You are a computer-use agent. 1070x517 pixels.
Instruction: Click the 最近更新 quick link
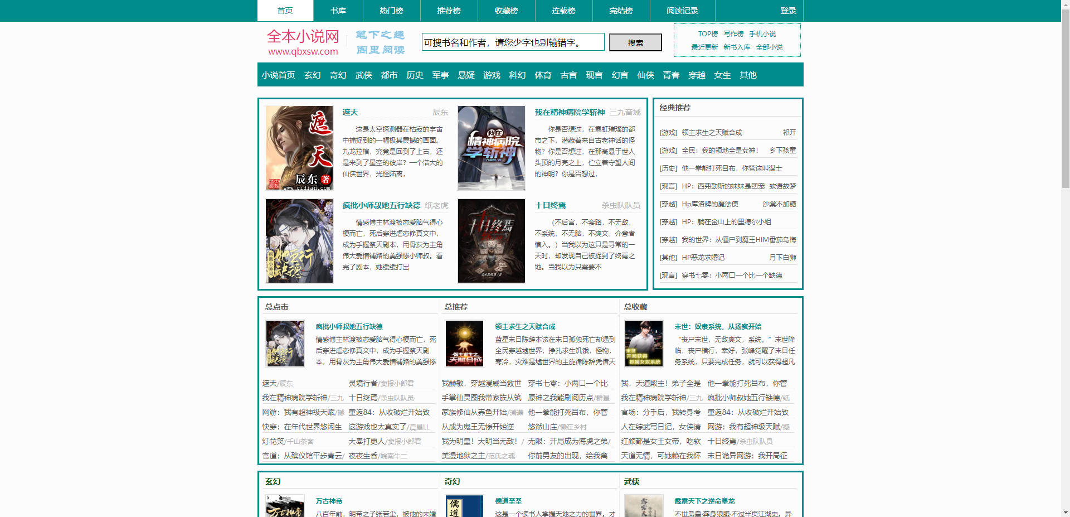[704, 47]
